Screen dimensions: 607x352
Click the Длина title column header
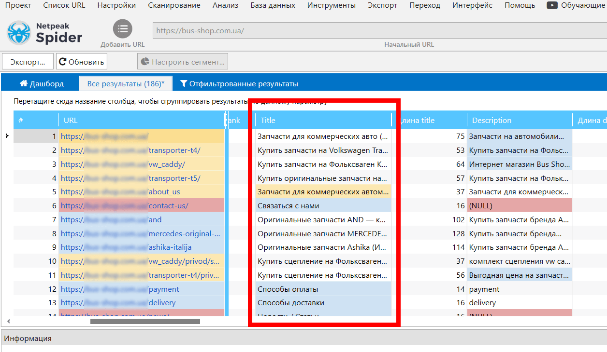430,120
